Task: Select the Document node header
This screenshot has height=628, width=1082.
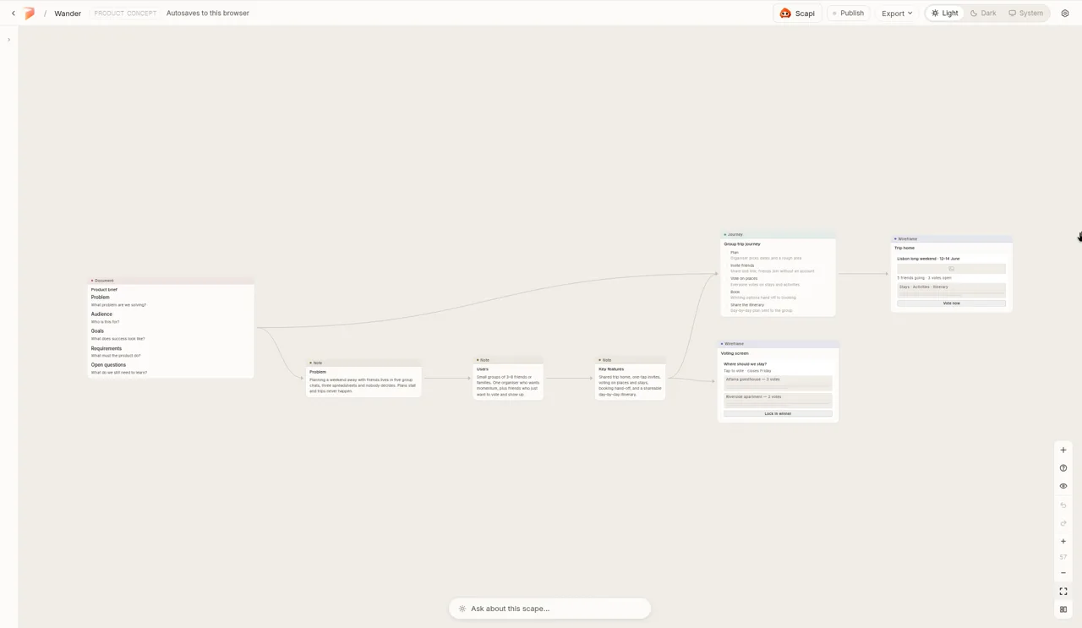Action: point(171,281)
